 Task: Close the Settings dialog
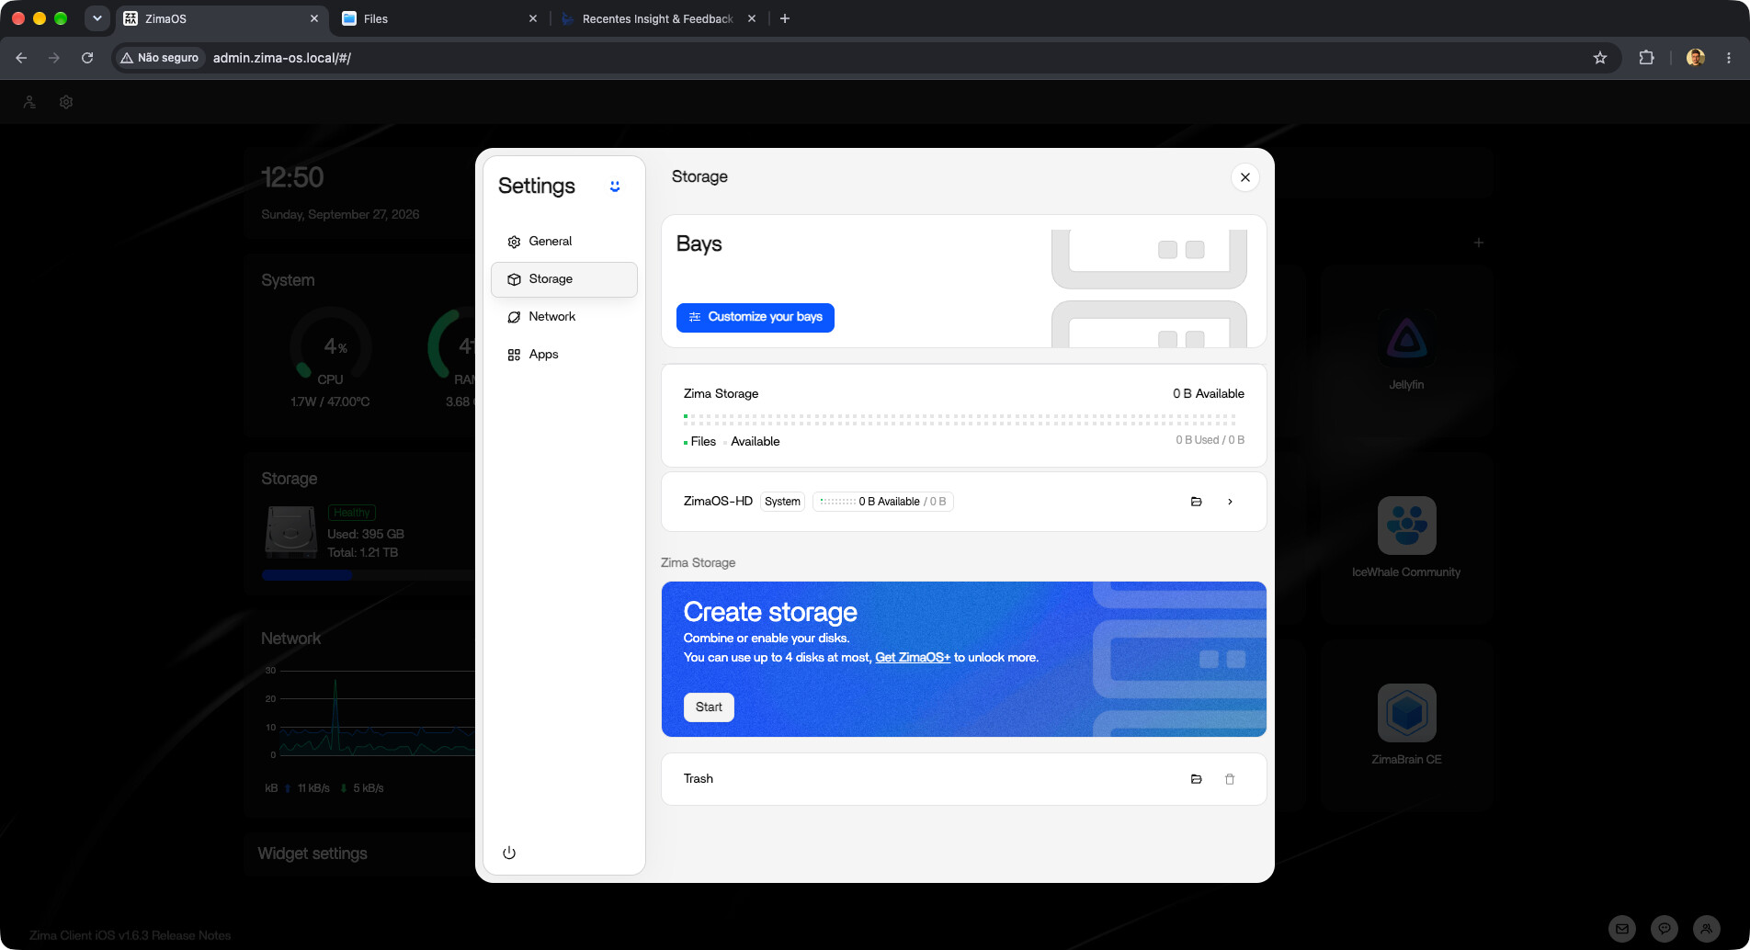1244,177
